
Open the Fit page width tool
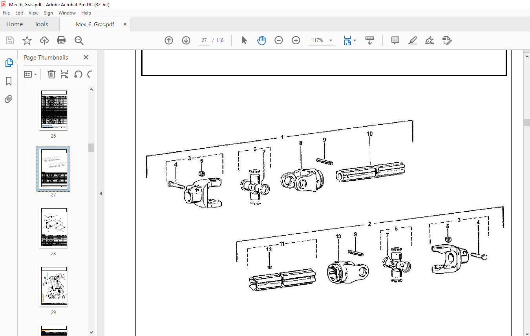coord(347,40)
